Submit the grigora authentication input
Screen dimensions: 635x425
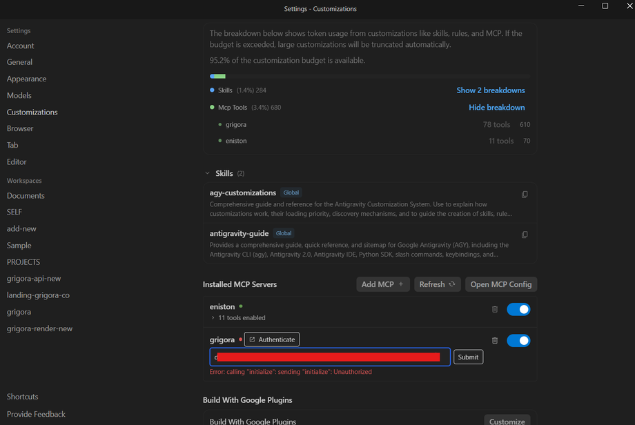click(468, 357)
